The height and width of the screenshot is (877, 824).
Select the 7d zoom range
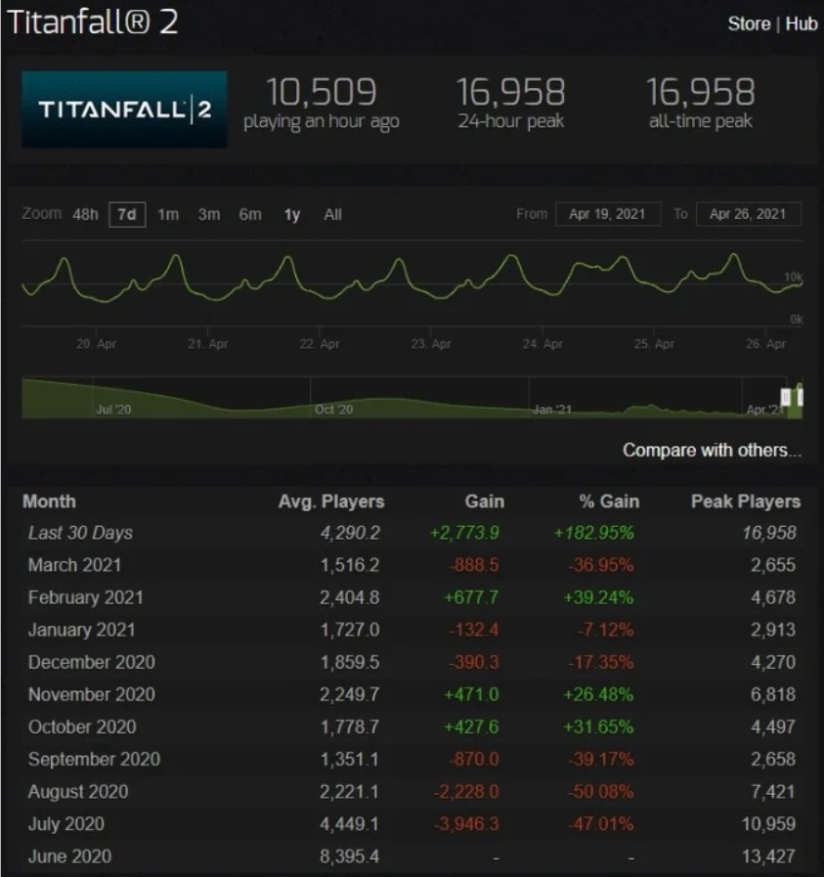coord(127,214)
